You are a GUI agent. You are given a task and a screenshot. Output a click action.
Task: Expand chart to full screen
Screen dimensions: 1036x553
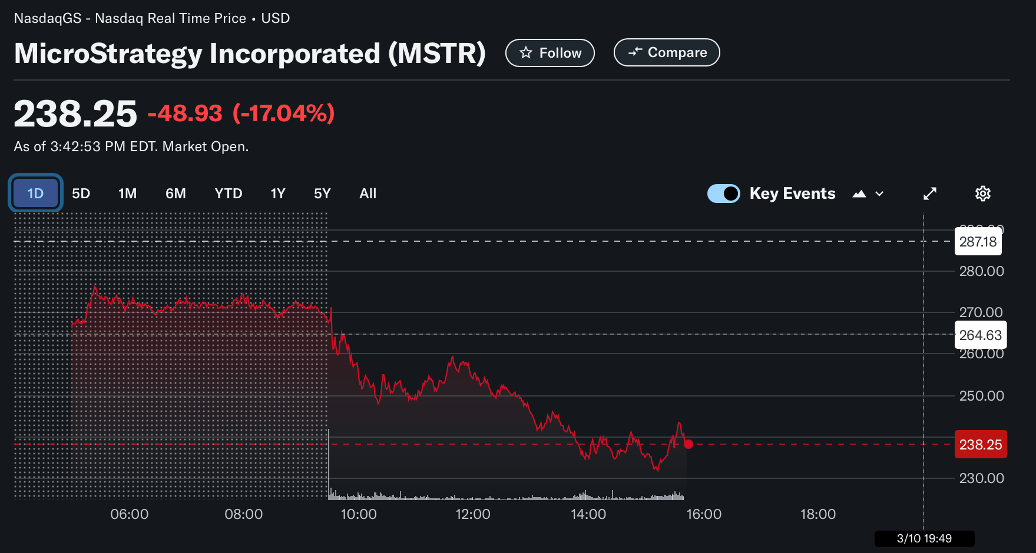(x=930, y=194)
